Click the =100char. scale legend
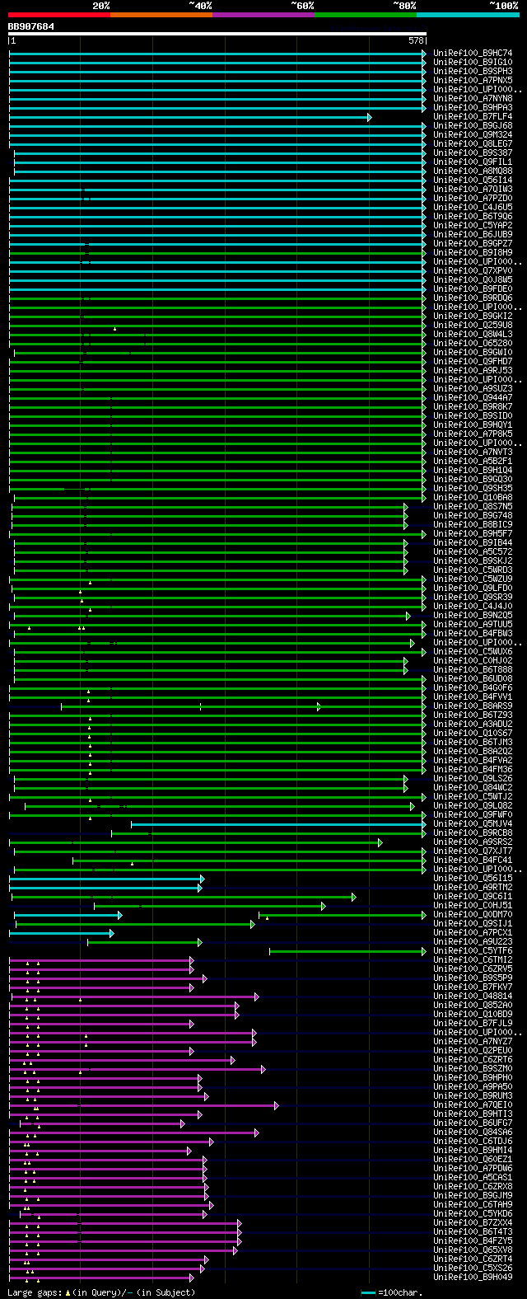The image size is (527, 1299). (391, 1293)
